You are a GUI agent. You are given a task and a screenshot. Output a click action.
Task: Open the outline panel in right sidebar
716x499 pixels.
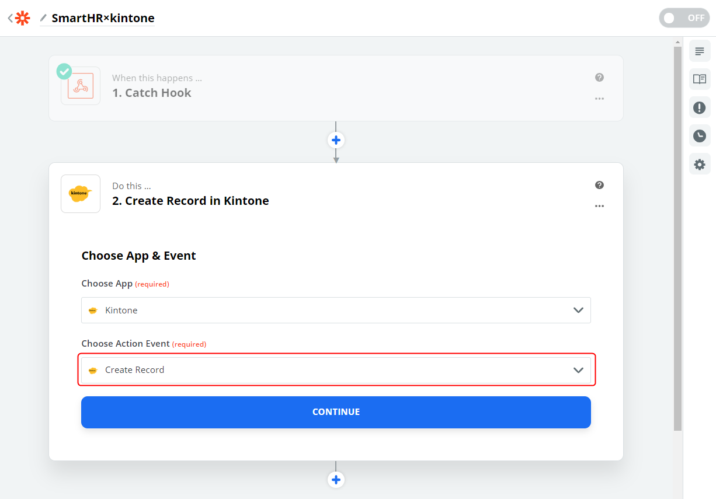coord(700,51)
